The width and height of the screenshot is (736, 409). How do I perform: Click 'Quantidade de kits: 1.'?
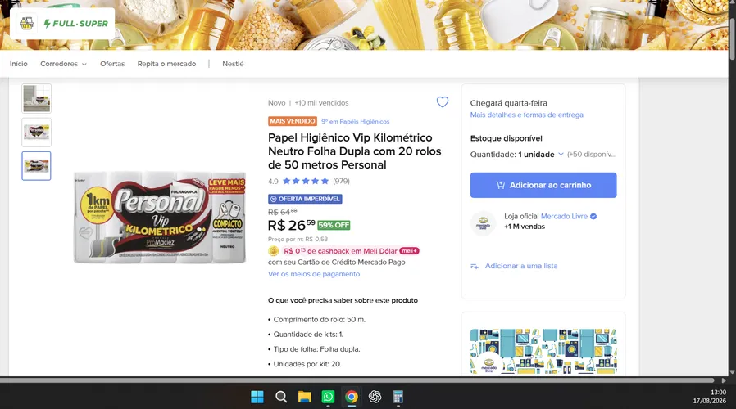pyautogui.click(x=308, y=334)
